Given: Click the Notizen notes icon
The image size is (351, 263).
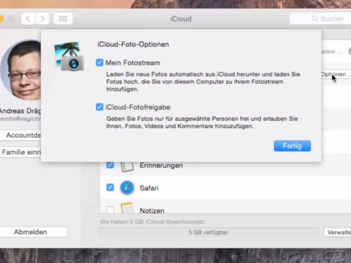Looking at the screenshot, I should (127, 208).
